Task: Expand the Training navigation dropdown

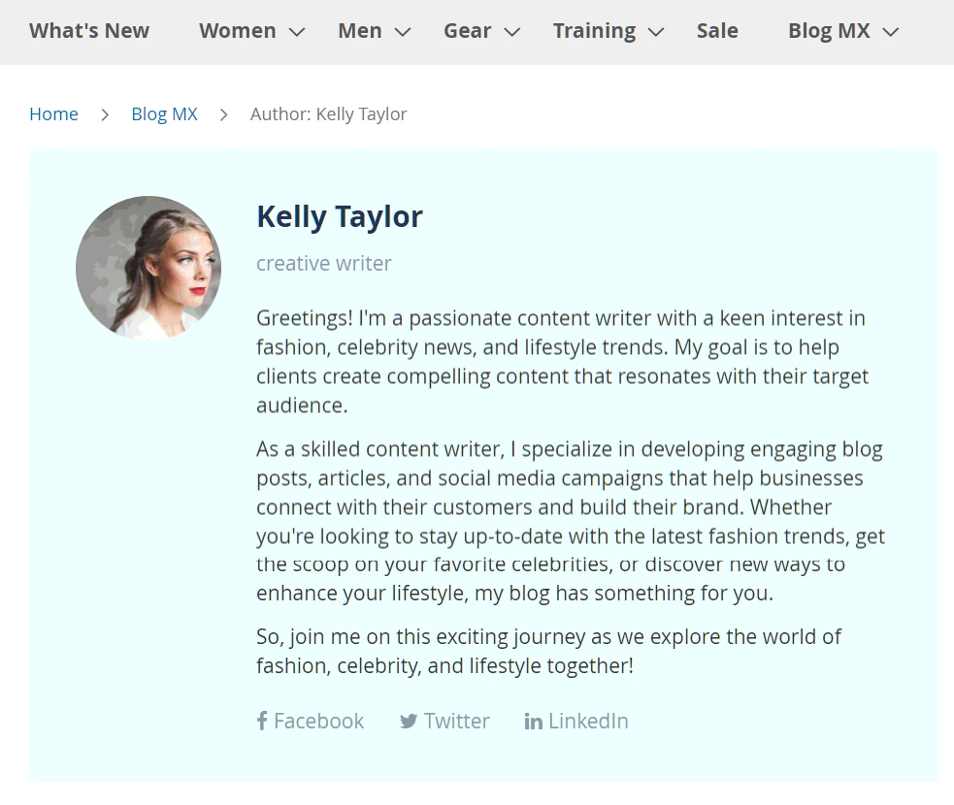Action: pos(595,31)
